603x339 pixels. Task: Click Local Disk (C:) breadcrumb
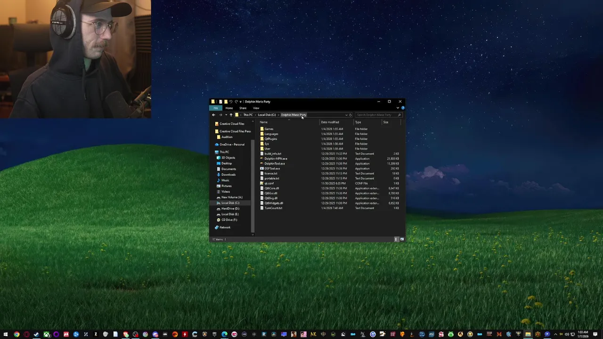(x=267, y=115)
